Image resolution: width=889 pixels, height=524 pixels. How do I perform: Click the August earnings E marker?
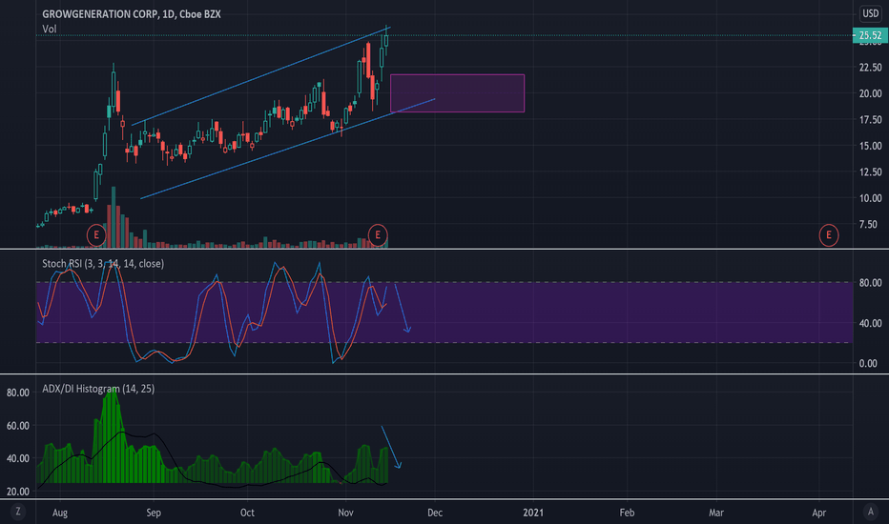click(x=96, y=235)
